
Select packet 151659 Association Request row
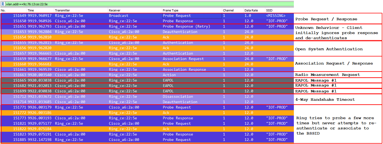[147, 59]
